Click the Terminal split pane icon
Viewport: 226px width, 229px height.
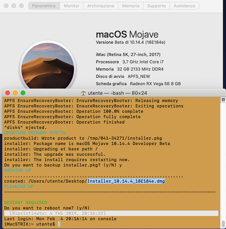[x=223, y=100]
